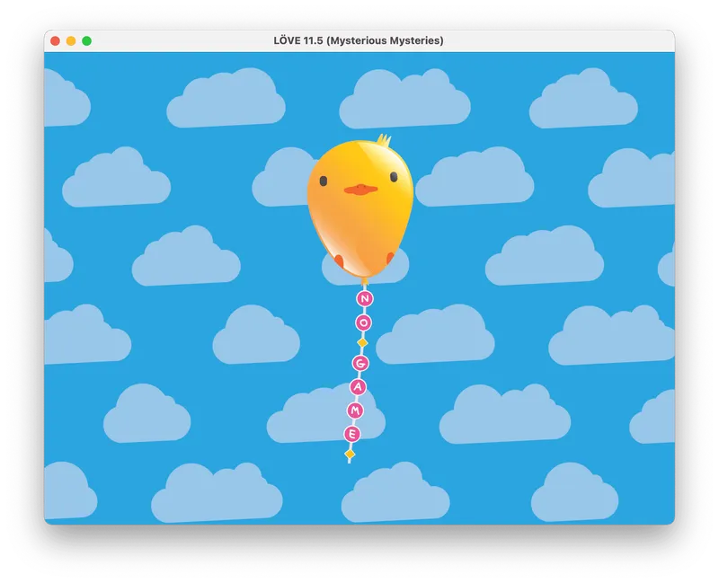Screen dimensions: 719x583
Task: Click the pink 'N' bead on the string
Action: point(365,299)
